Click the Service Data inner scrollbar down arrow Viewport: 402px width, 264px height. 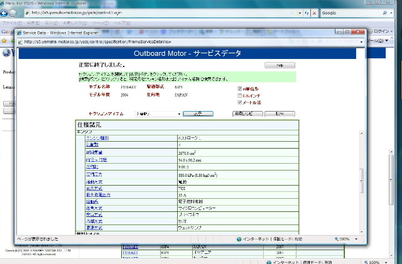click(x=362, y=232)
